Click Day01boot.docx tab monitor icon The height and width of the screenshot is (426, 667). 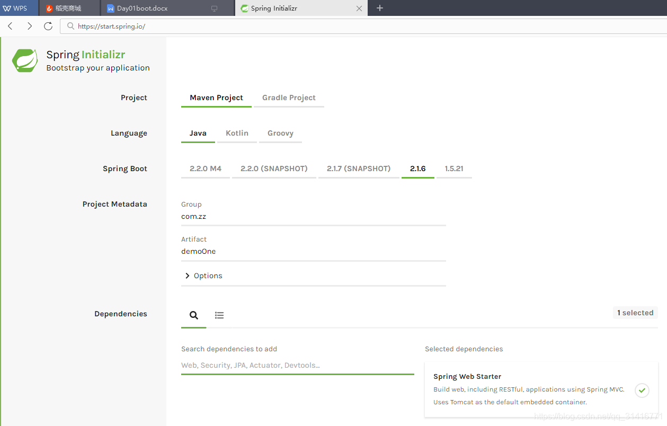coord(214,8)
